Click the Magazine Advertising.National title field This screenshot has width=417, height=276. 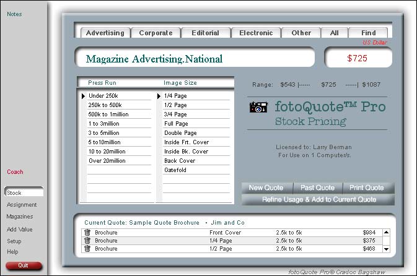(195, 58)
